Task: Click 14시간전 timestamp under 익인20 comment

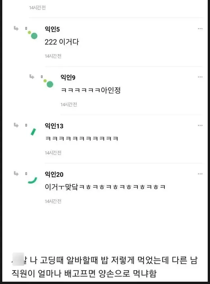Action: 53,201
